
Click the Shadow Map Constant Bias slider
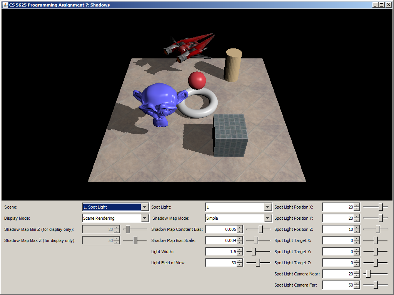(260, 229)
